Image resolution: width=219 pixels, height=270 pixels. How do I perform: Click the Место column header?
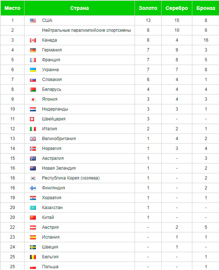coord(12,8)
